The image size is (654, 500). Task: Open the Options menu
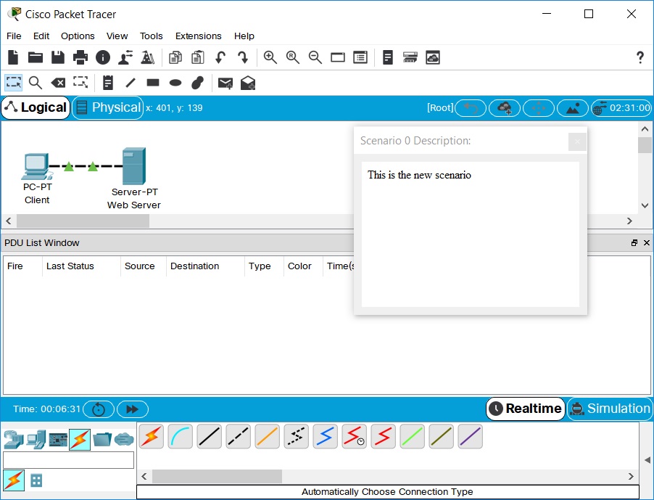pyautogui.click(x=78, y=36)
